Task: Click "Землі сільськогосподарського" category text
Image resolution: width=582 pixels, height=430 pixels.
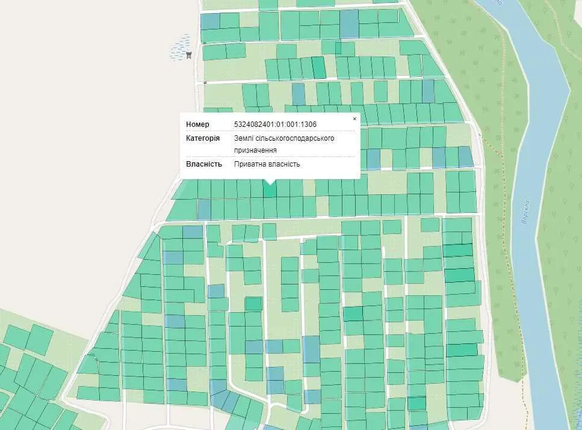Action: (x=284, y=138)
